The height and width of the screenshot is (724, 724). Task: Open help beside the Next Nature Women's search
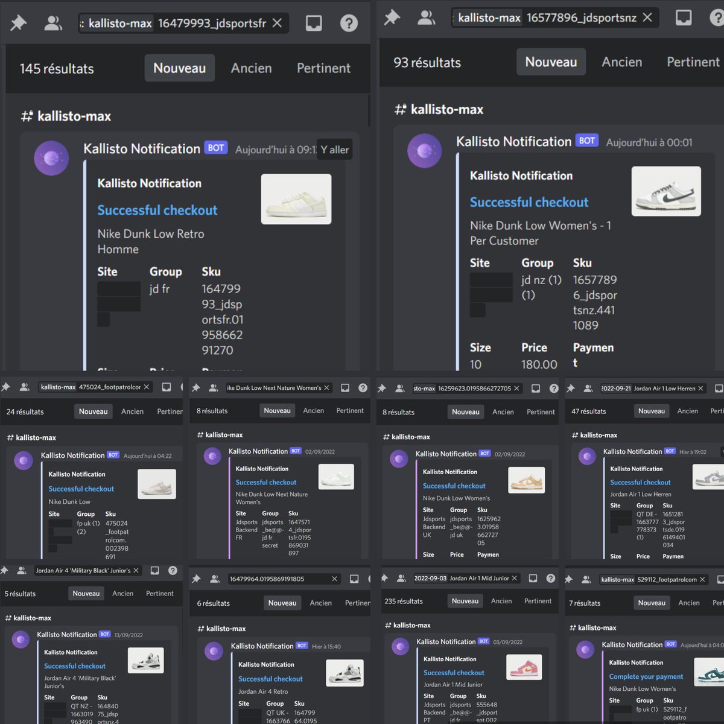click(x=363, y=388)
